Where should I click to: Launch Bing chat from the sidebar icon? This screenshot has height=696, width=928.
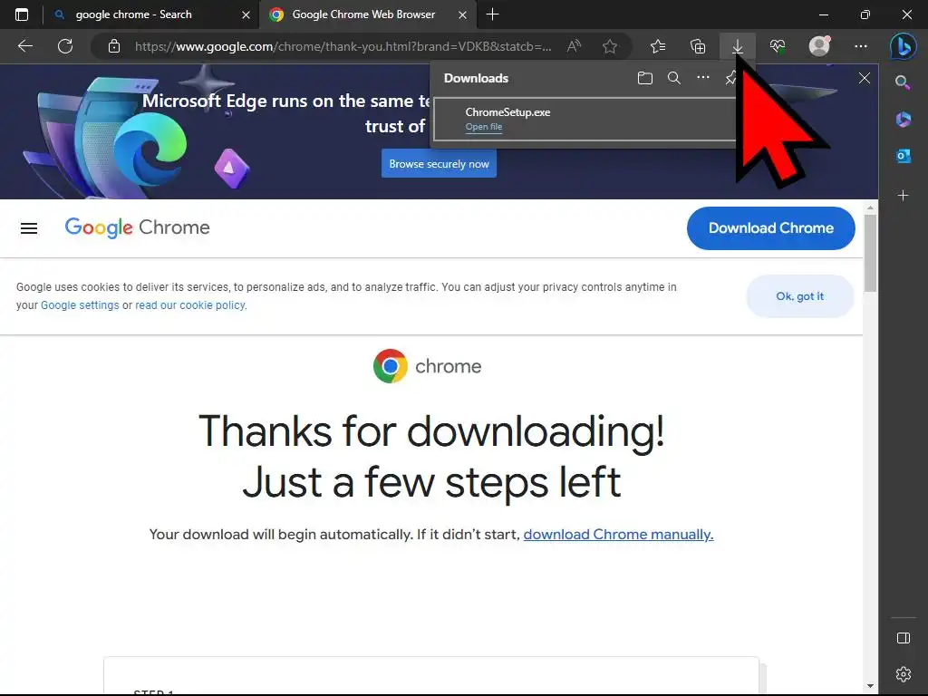point(904,46)
